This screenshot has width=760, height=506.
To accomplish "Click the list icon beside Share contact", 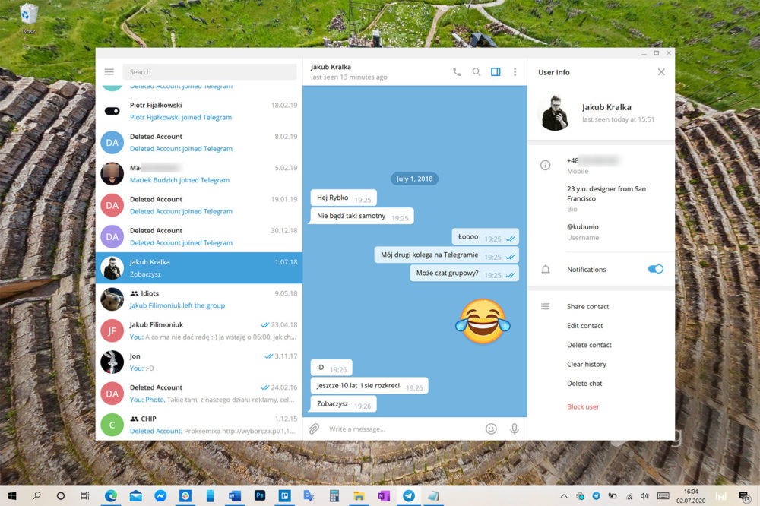I will pyautogui.click(x=545, y=306).
